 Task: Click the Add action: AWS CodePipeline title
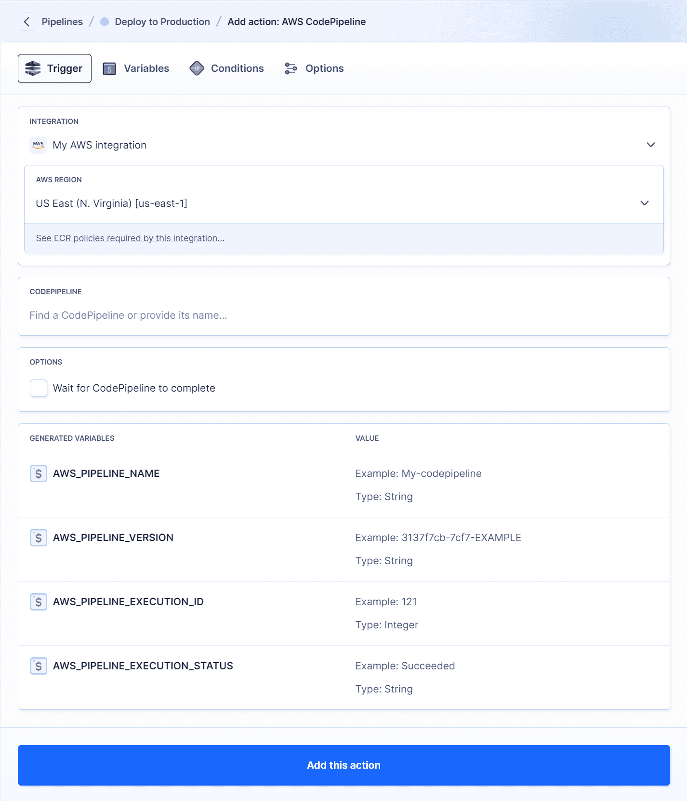(x=297, y=22)
